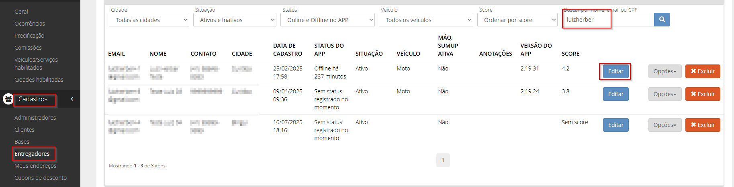Click the Cadastros people icon in sidebar
This screenshot has width=734, height=187.
click(x=8, y=99)
